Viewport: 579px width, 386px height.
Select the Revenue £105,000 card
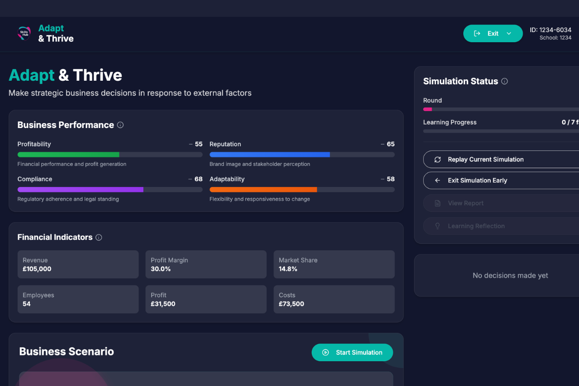[78, 265]
